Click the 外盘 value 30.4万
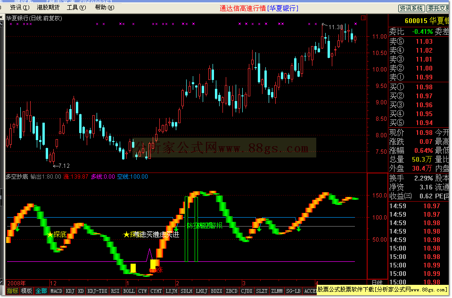Viewport: 452px width, 298px height. [422, 168]
